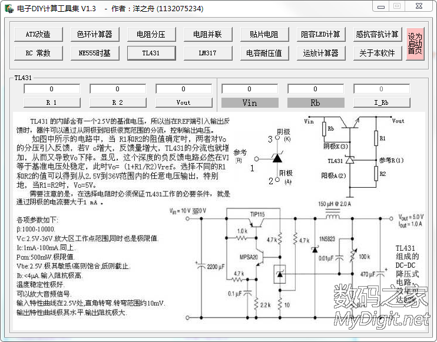Click the Vout input field
Image resolution: width=437 pixels, height=342 pixels.
[x=184, y=89]
